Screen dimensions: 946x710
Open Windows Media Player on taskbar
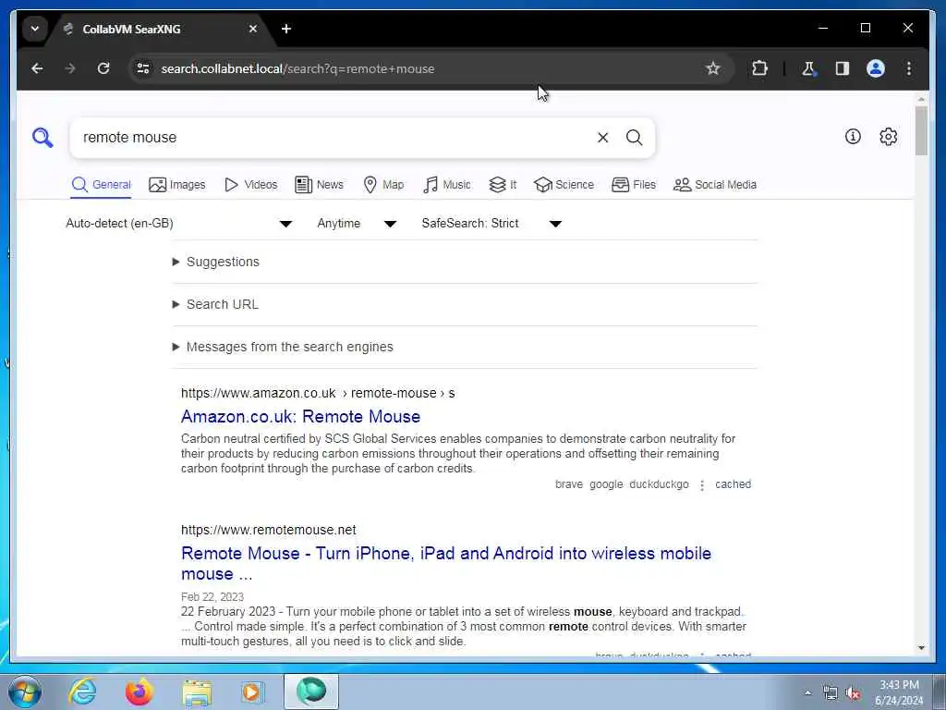pos(252,692)
